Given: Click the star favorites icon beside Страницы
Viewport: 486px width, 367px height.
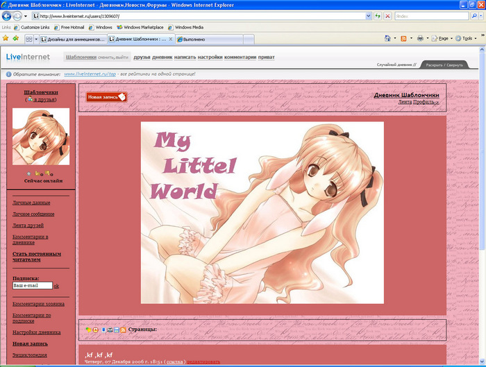Looking at the screenshot, I should [88, 330].
